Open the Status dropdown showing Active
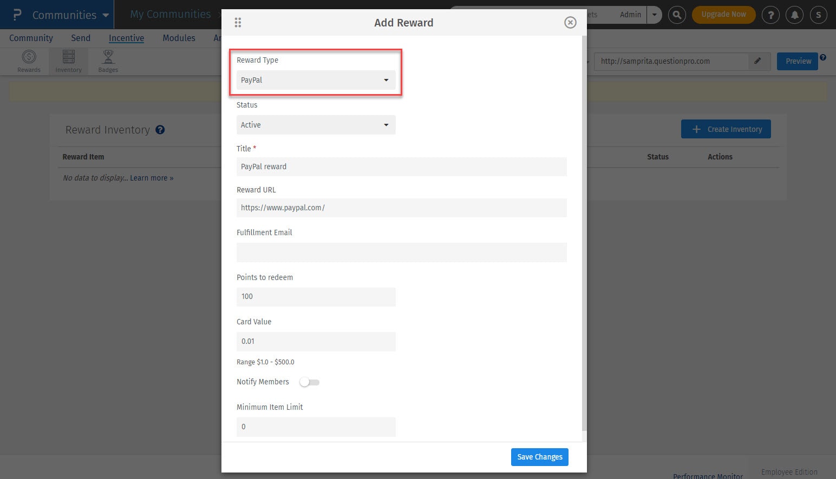 tap(316, 125)
